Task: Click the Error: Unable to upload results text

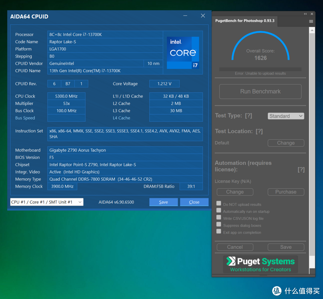Action: pos(260,74)
